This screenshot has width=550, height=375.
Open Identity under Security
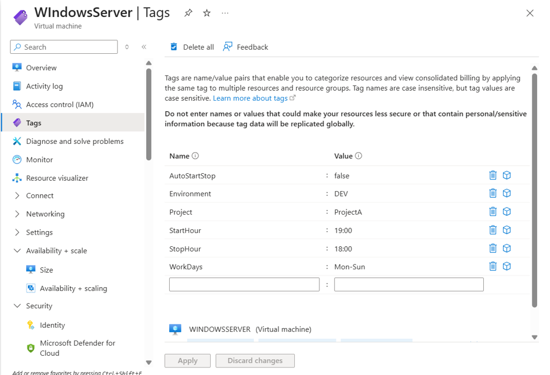coord(52,325)
